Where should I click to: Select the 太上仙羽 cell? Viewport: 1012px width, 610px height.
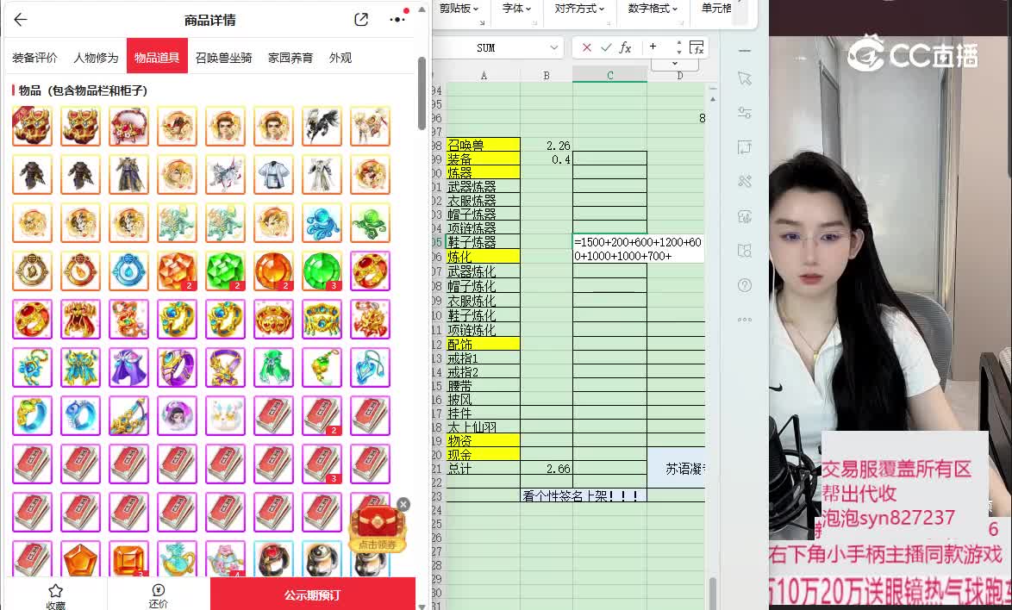pos(483,426)
